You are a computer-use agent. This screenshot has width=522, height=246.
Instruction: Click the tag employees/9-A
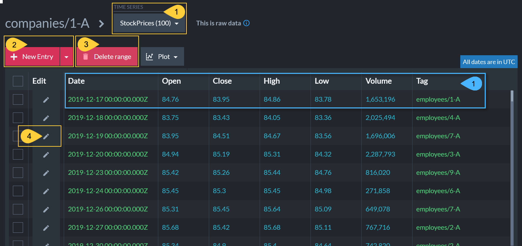tap(438, 173)
